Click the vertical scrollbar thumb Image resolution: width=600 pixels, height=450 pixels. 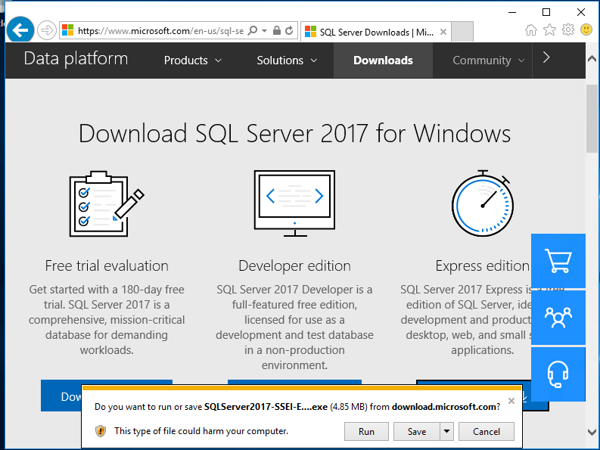(x=592, y=119)
